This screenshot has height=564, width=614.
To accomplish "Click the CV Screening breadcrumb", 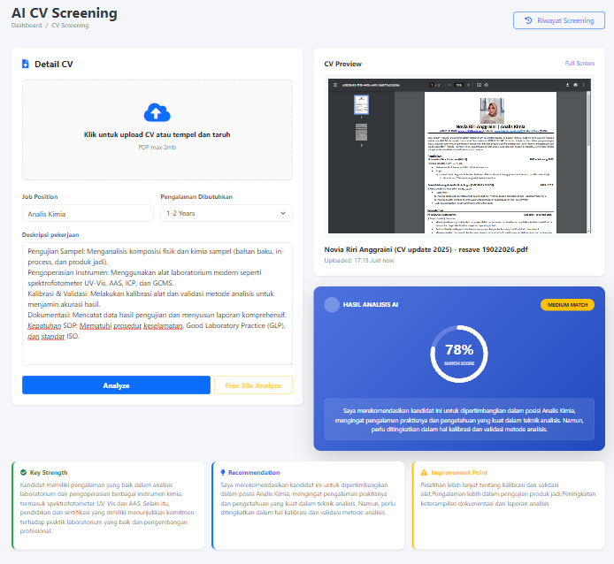I will pos(70,25).
